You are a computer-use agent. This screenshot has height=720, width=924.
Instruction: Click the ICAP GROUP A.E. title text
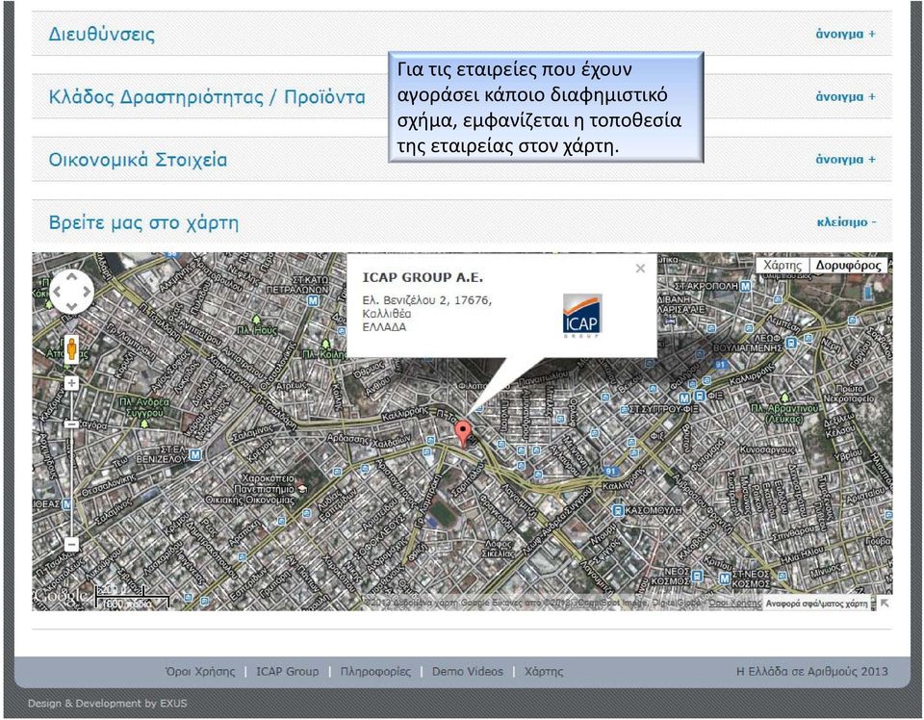point(423,277)
